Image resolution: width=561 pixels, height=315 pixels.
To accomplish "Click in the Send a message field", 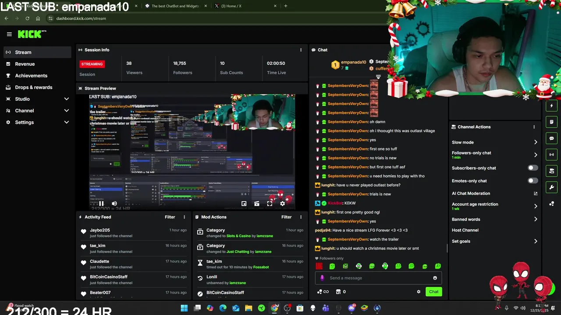I will pyautogui.click(x=378, y=278).
